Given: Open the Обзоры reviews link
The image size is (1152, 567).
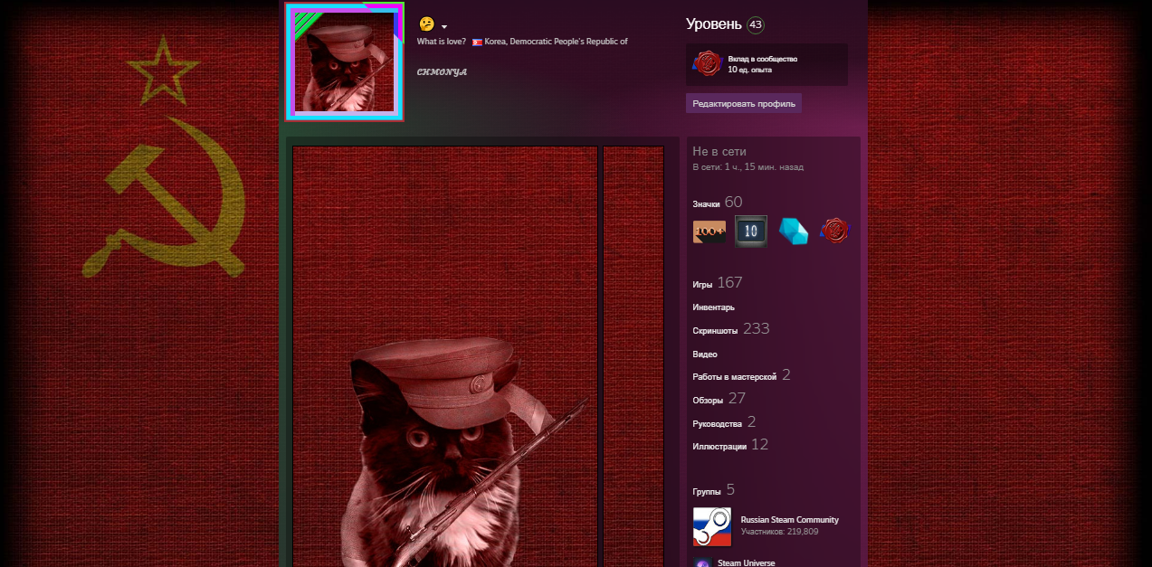Looking at the screenshot, I should point(708,400).
